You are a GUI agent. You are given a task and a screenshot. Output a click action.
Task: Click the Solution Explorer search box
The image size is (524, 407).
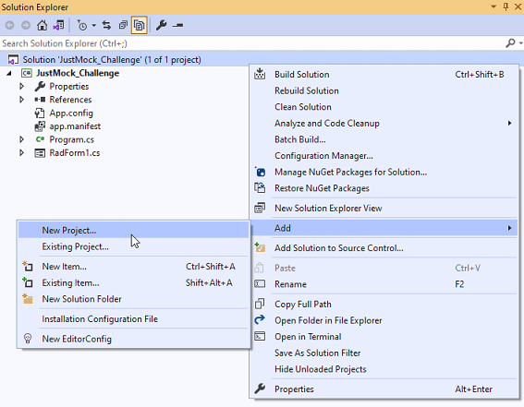[250, 43]
